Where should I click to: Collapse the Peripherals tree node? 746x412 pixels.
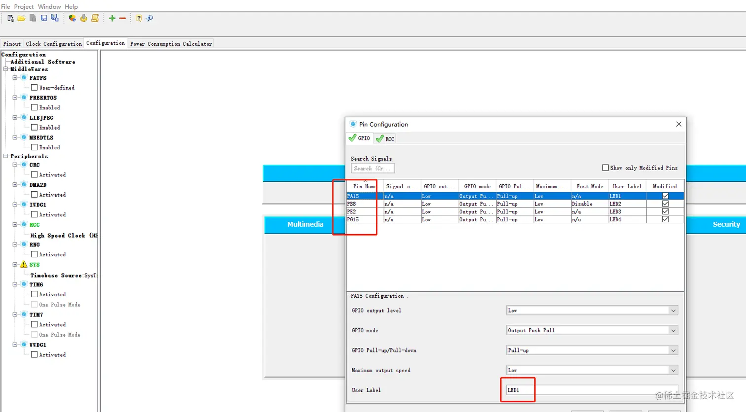[x=6, y=156]
